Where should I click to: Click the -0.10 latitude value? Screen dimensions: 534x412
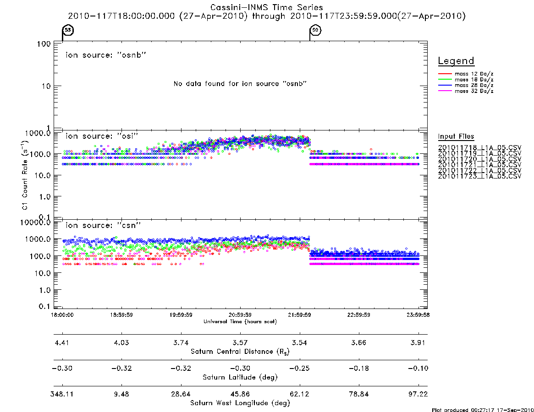[418, 369]
